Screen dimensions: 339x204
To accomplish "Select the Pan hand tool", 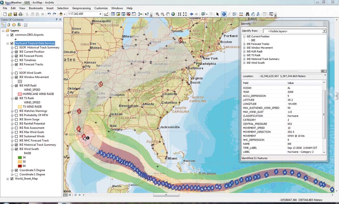I will click(x=168, y=14).
